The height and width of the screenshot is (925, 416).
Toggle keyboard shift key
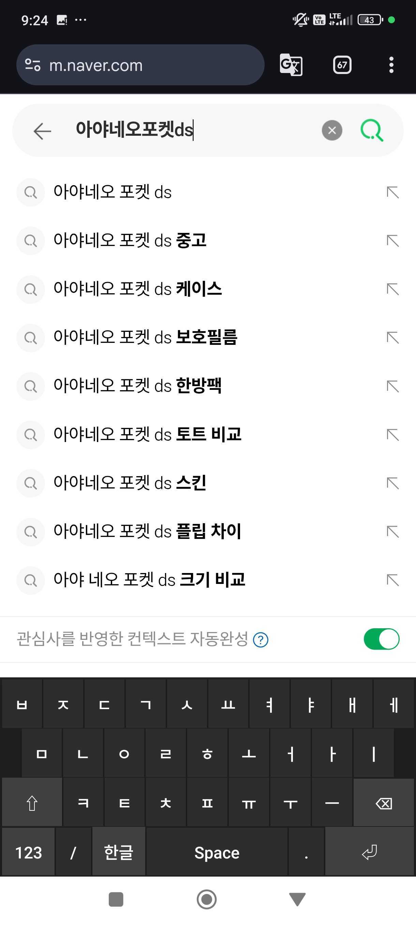pyautogui.click(x=32, y=803)
